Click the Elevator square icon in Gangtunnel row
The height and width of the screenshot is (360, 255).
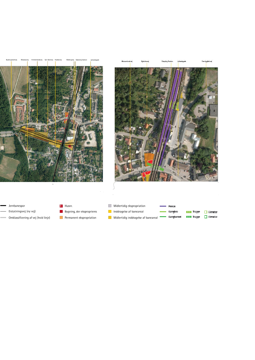coord(206,217)
